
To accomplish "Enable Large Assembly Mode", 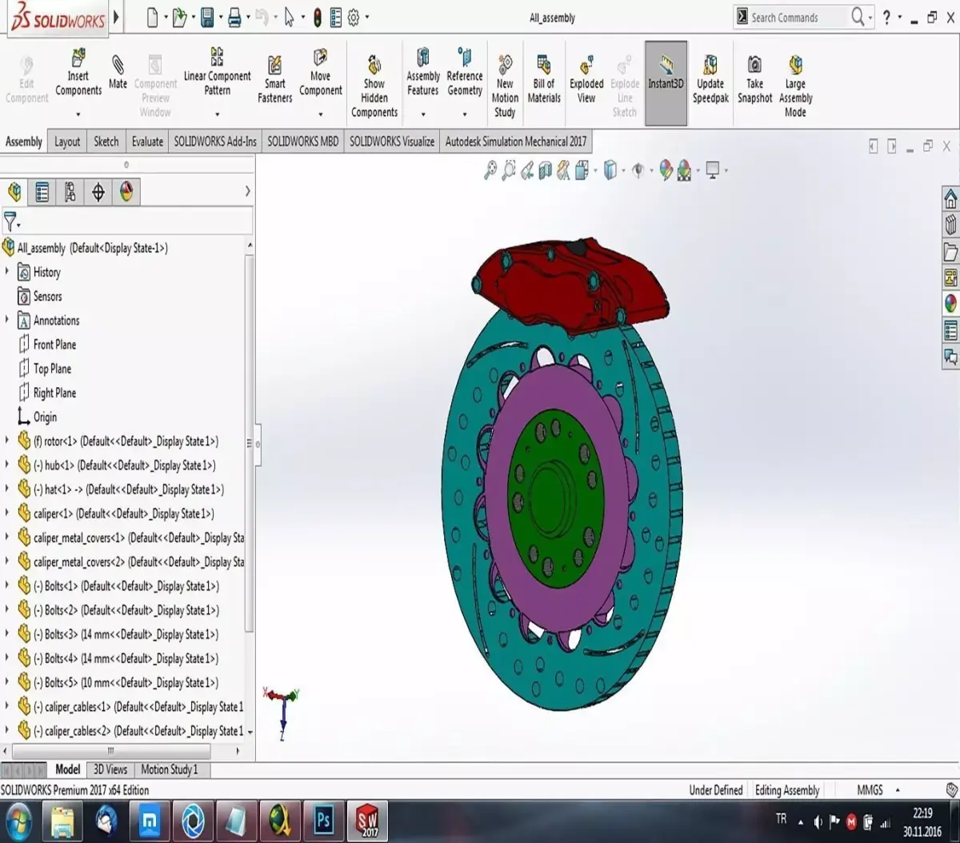I will click(795, 76).
